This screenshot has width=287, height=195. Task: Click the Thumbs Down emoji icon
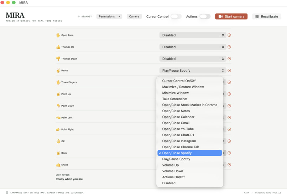click(58, 59)
